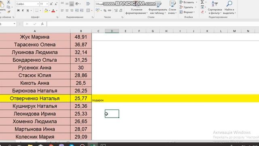Image resolution: width=259 pixels, height=146 pixels.
Task: Expand the underline style arrow
Action: (31, 11)
